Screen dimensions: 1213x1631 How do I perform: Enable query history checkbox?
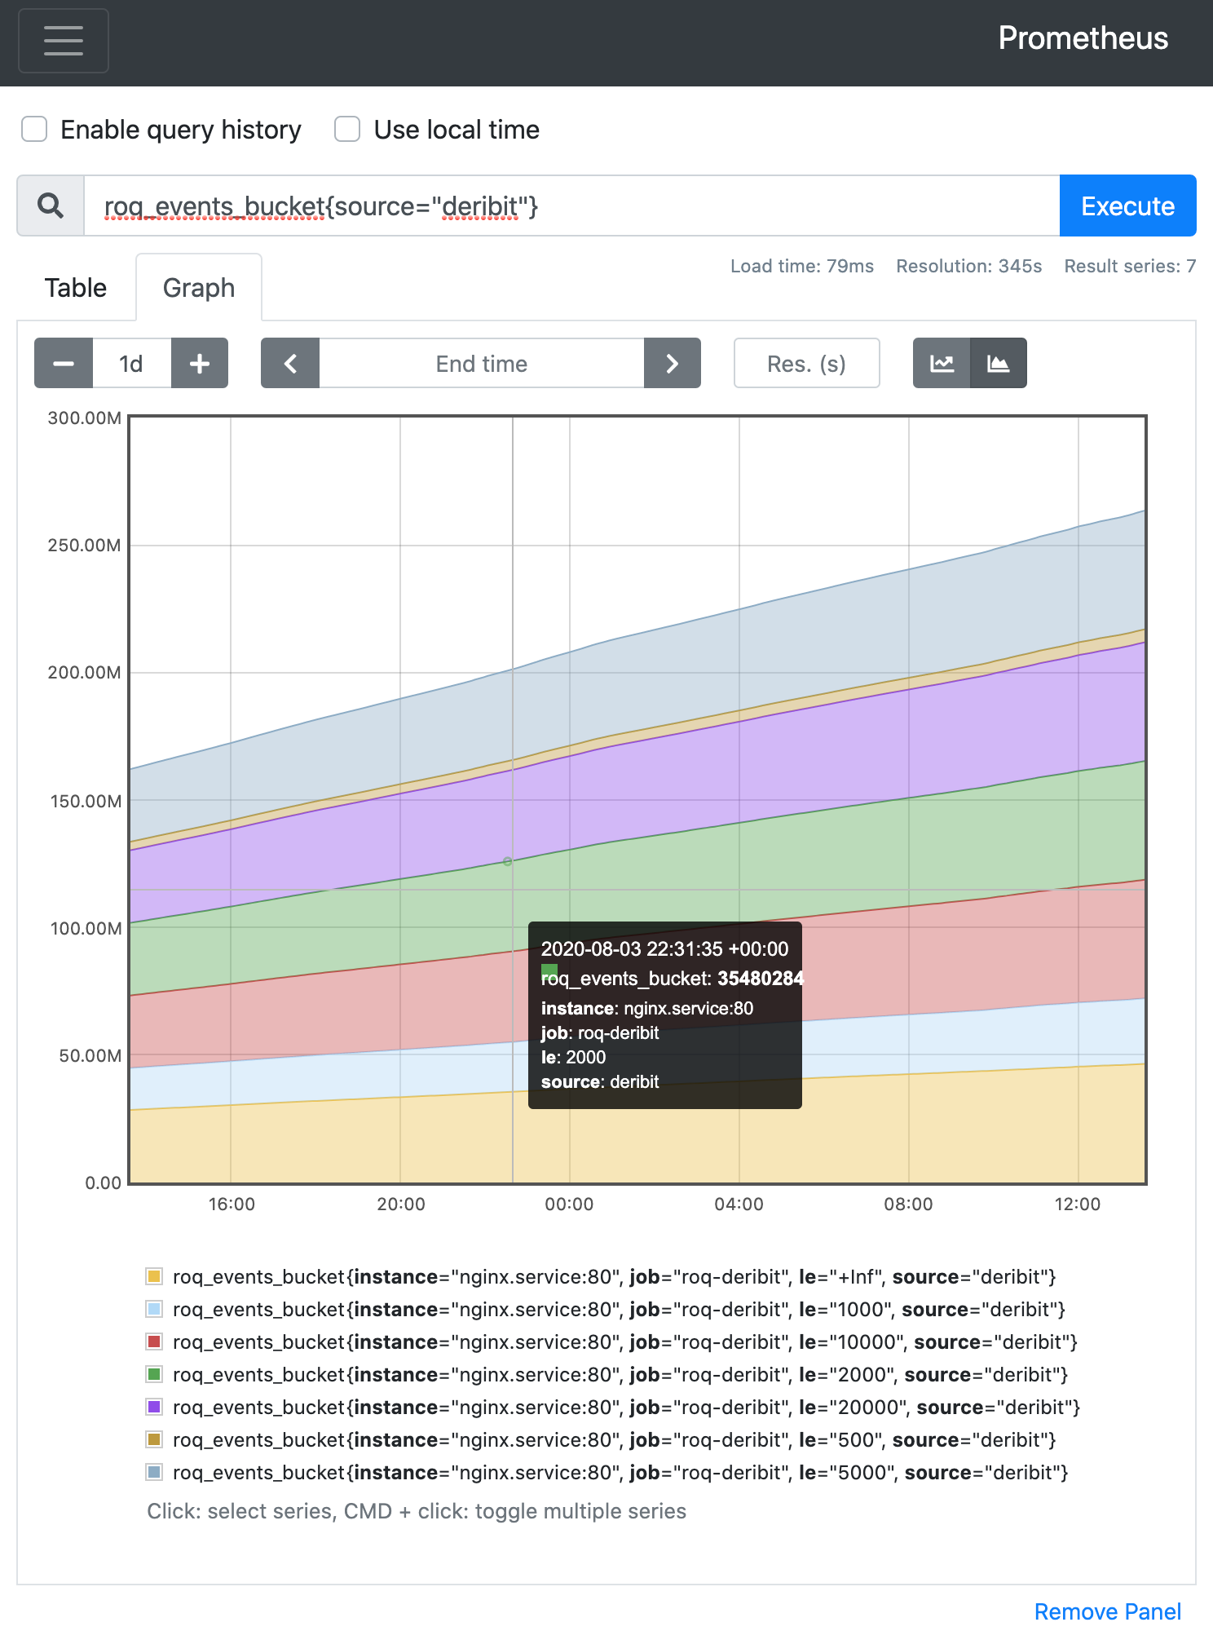(x=34, y=129)
